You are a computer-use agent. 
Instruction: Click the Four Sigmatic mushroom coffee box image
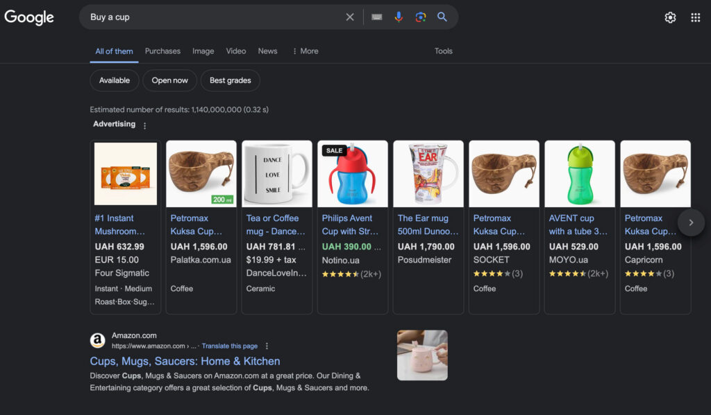click(126, 174)
